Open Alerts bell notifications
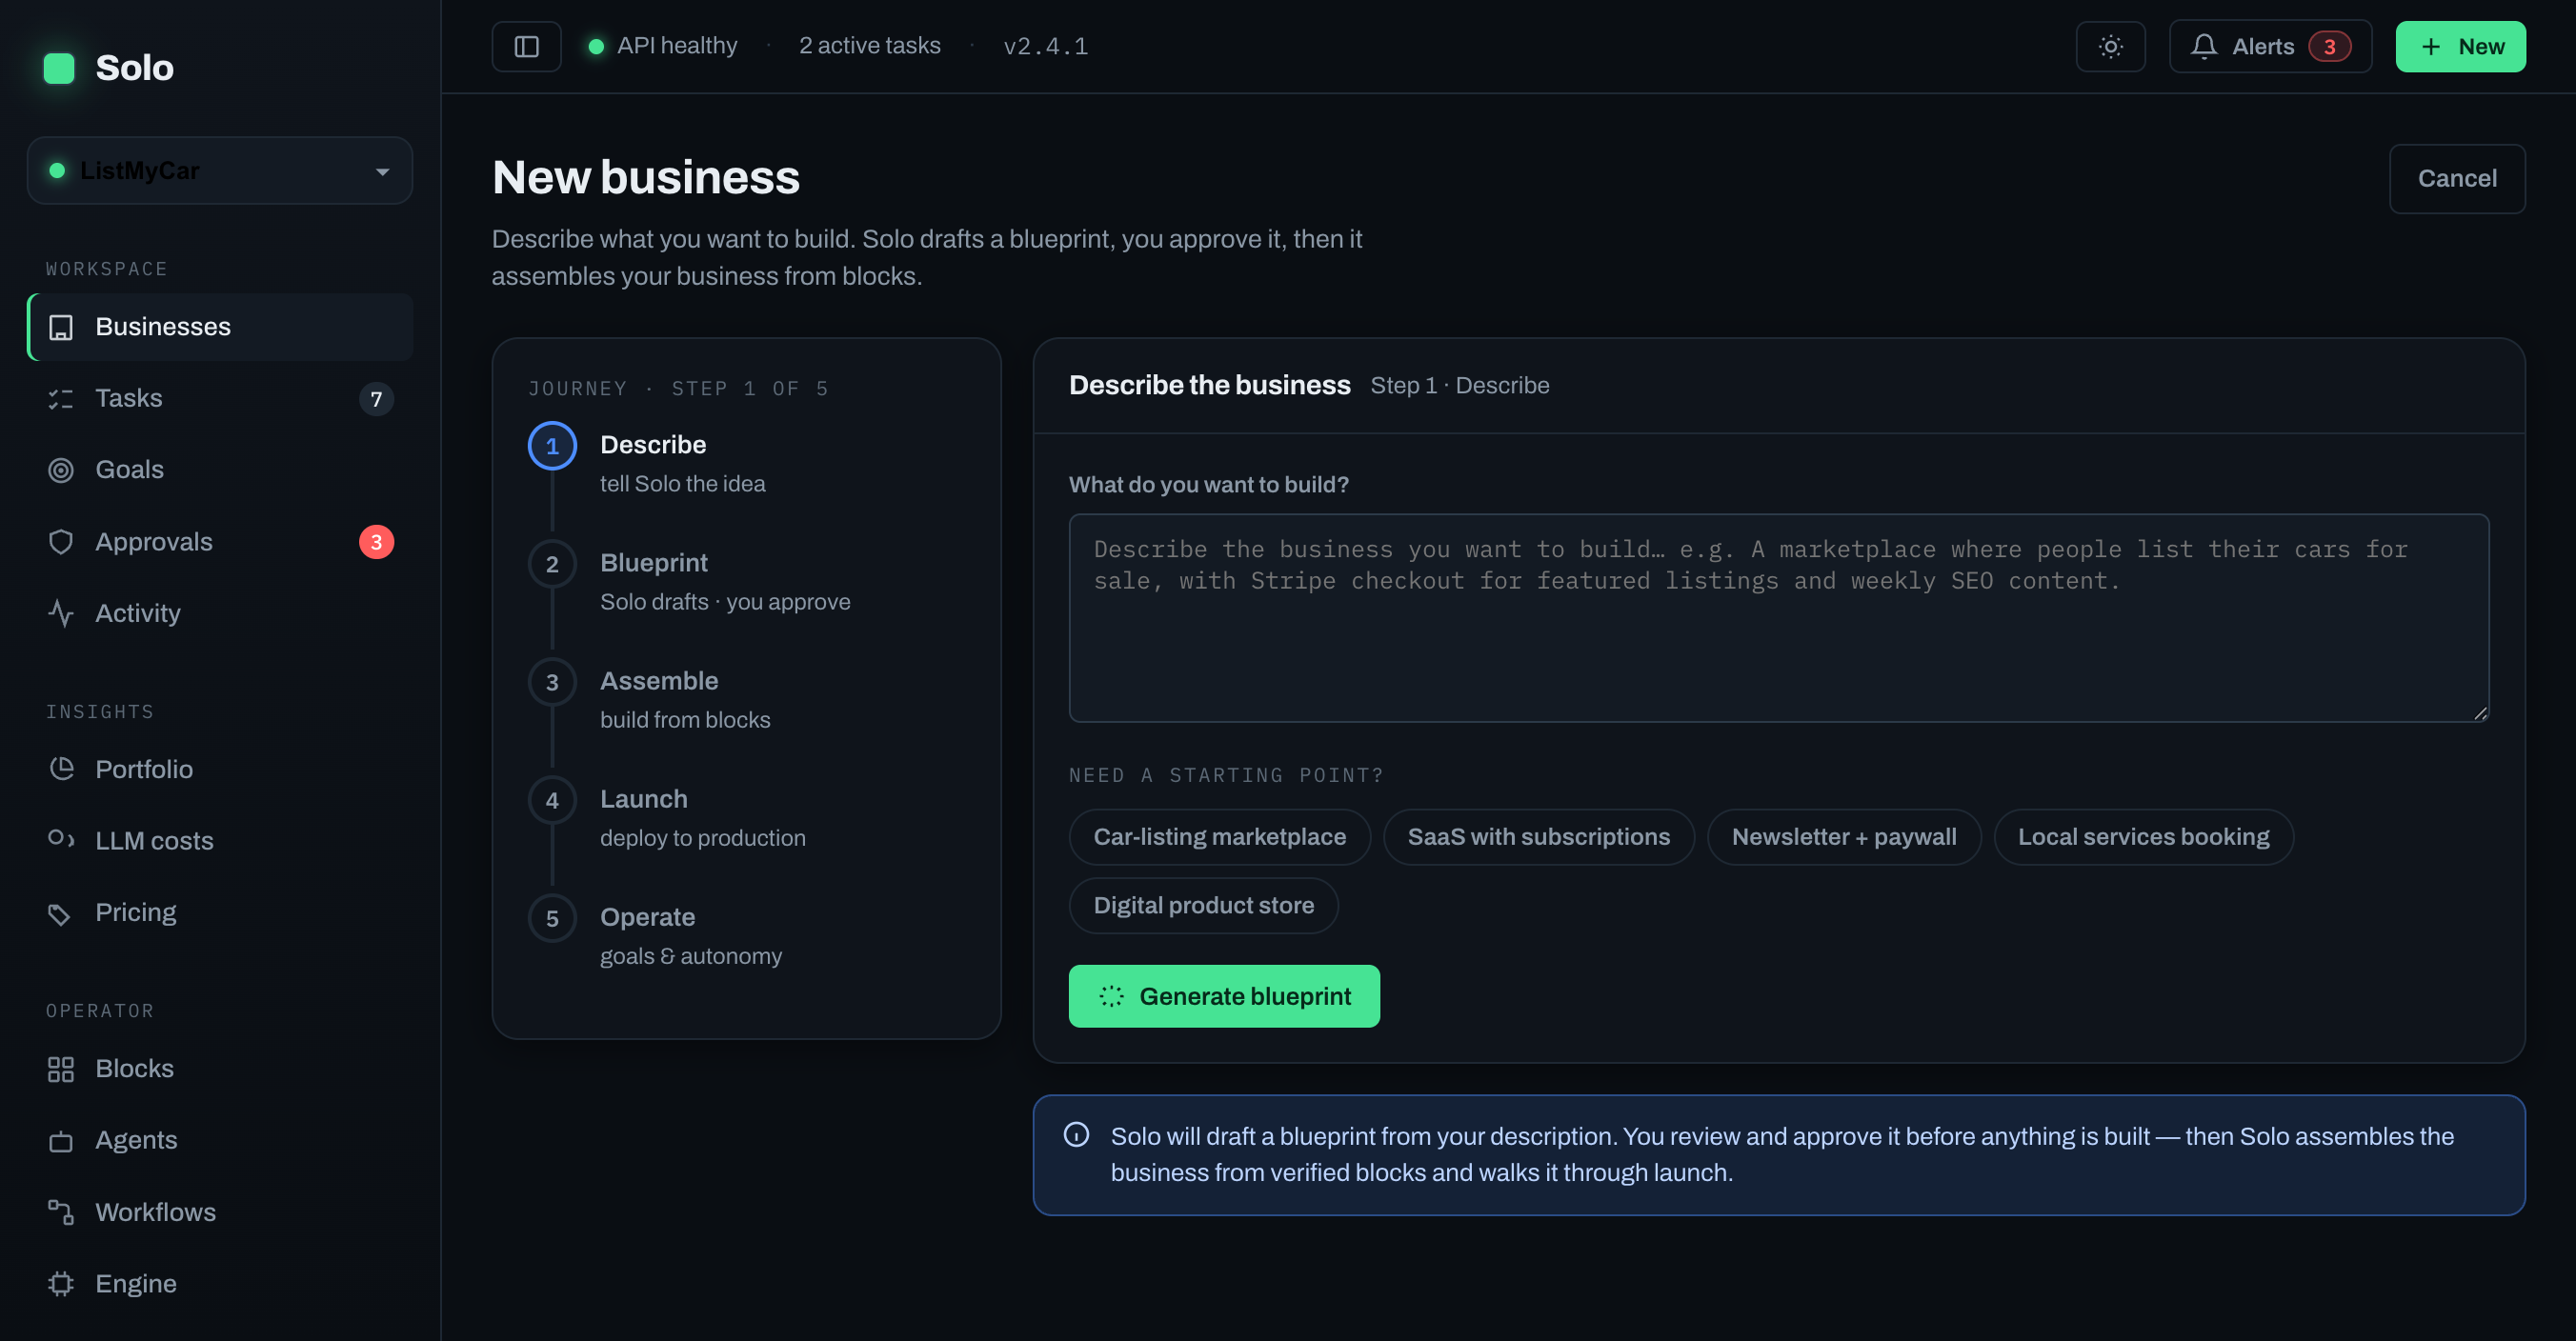The width and height of the screenshot is (2576, 1341). 2270,46
